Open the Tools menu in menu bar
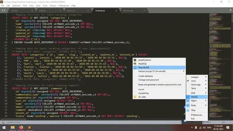The width and height of the screenshot is (233, 131). point(45,6)
